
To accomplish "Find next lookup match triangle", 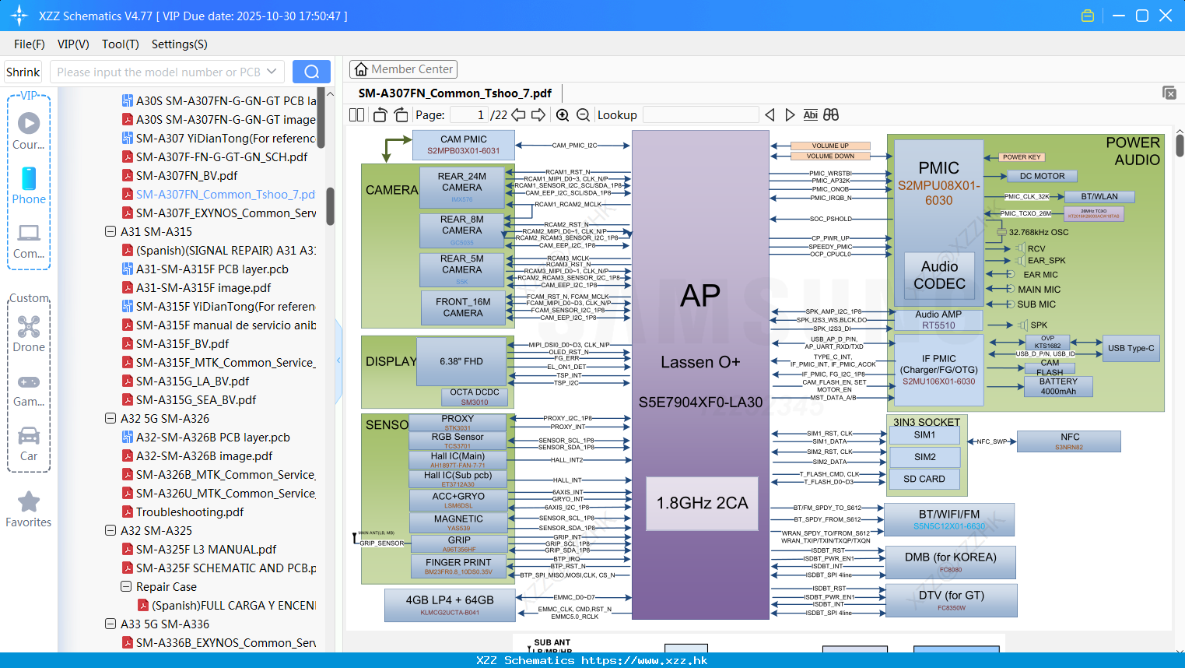I will [790, 115].
